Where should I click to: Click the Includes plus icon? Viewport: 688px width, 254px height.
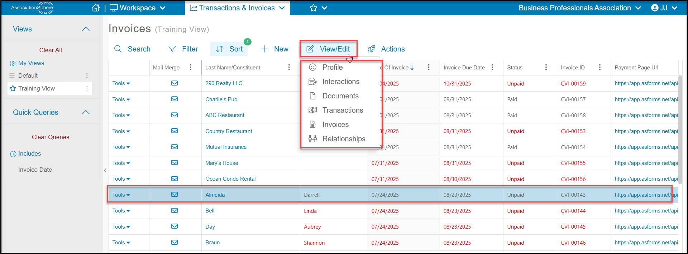(x=13, y=154)
